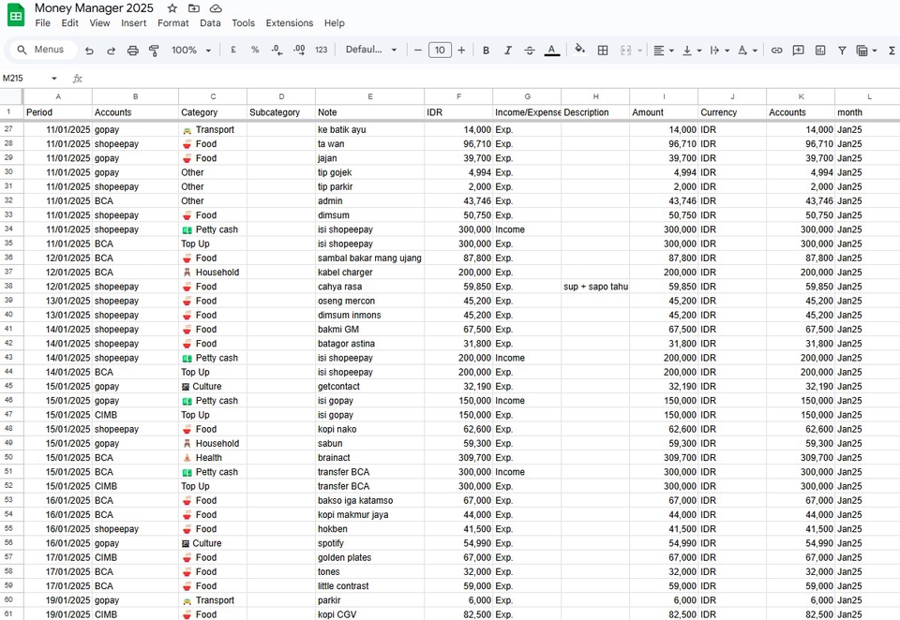Click the Menus search box
This screenshot has height=620, width=900.
(x=44, y=50)
